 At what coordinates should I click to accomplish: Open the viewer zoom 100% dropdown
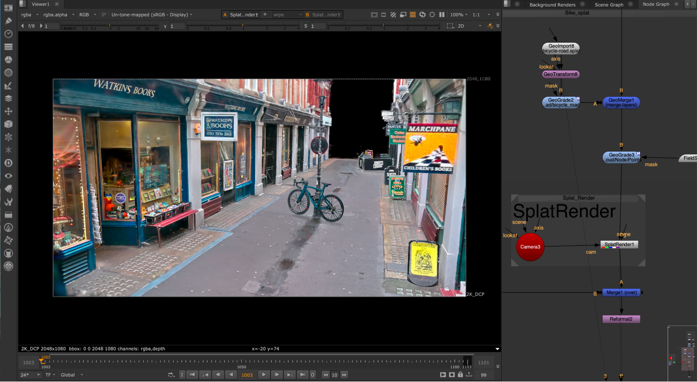click(x=459, y=15)
